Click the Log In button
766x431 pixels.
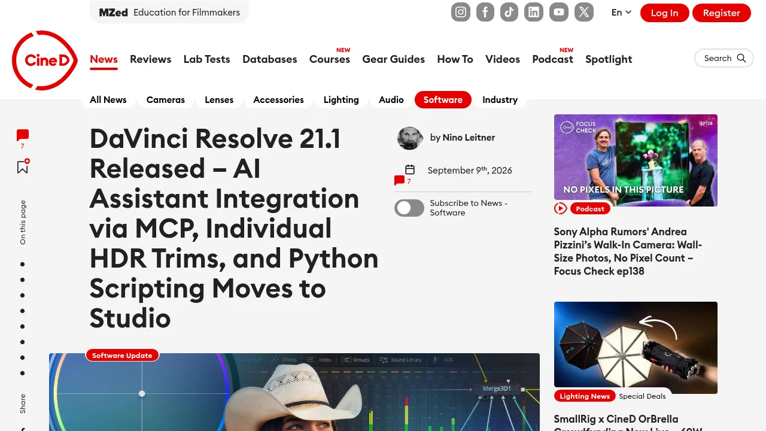665,13
